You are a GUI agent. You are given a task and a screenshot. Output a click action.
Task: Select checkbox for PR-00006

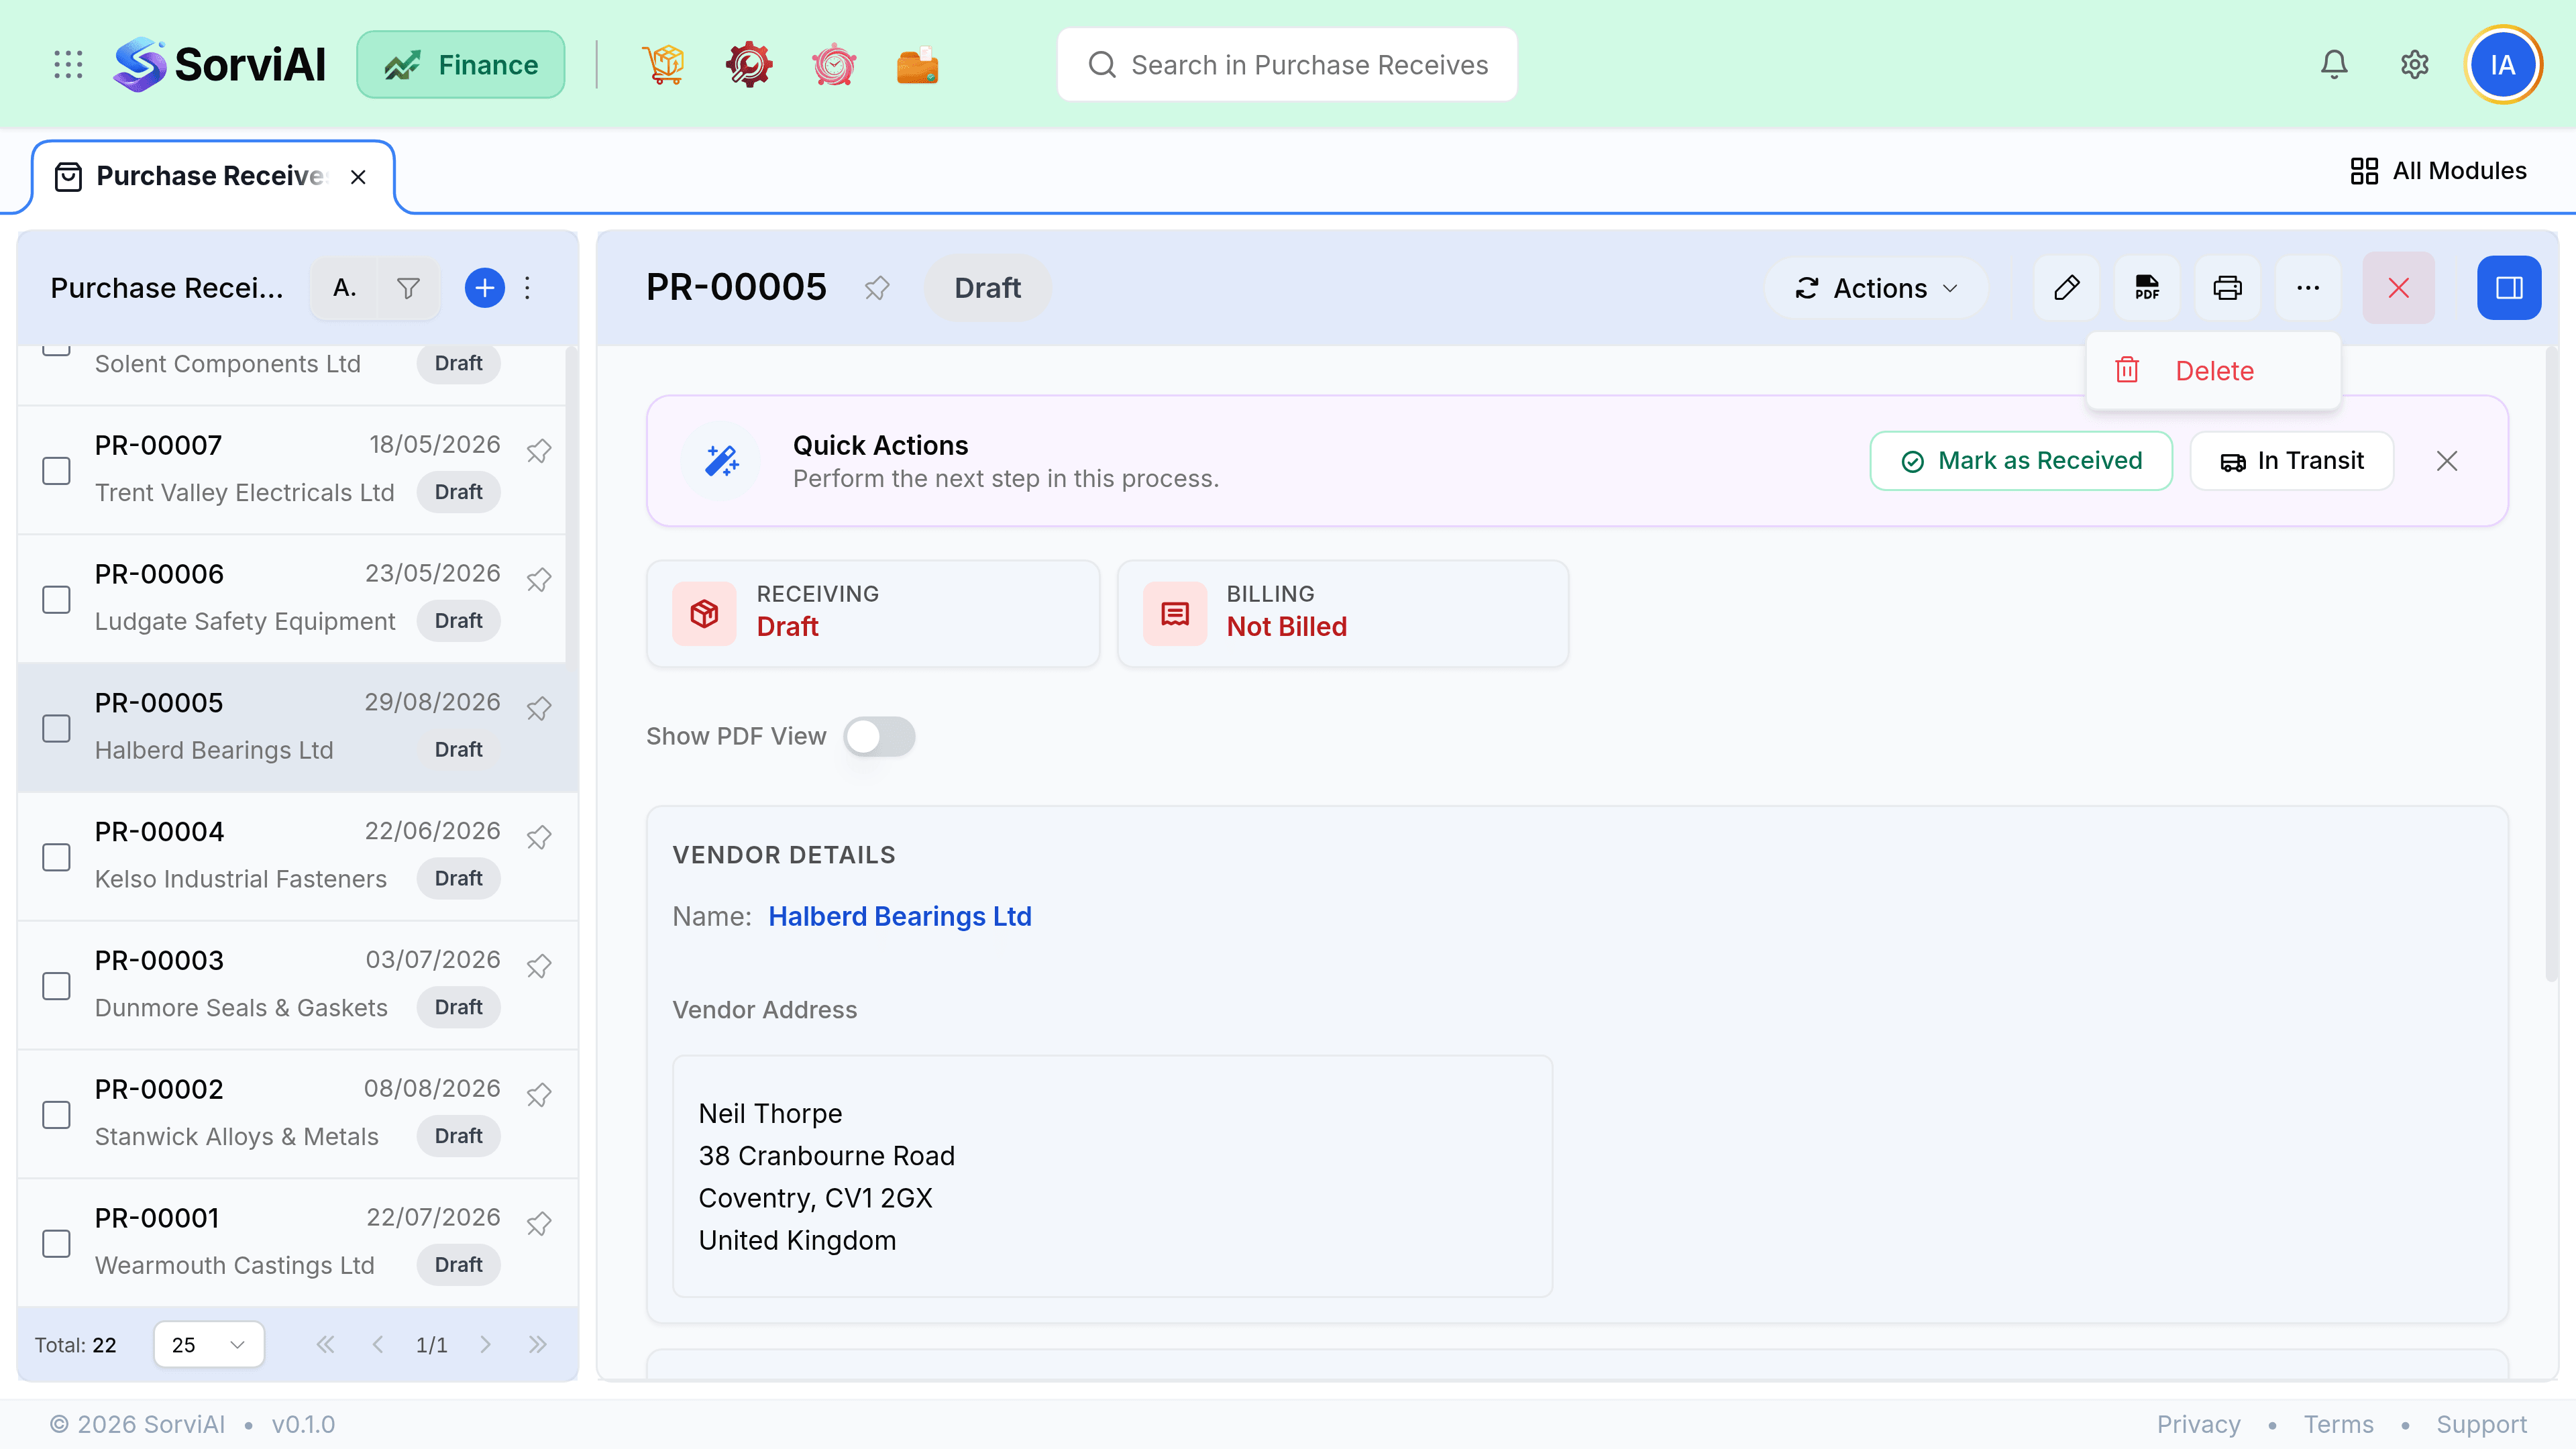(56, 599)
